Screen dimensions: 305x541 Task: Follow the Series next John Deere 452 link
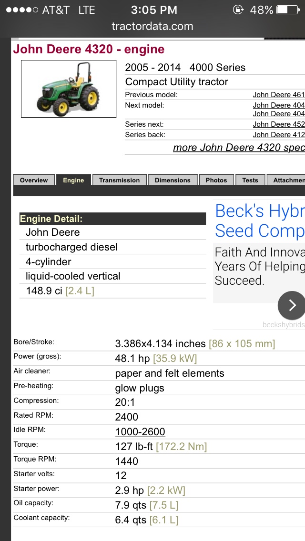pyautogui.click(x=279, y=124)
